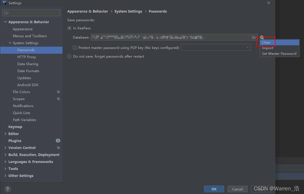Click the Cancel button
This screenshot has width=304, height=194.
point(238,189)
